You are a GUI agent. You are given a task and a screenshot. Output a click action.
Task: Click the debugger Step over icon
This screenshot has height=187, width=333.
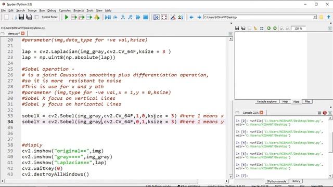(x=116, y=17)
